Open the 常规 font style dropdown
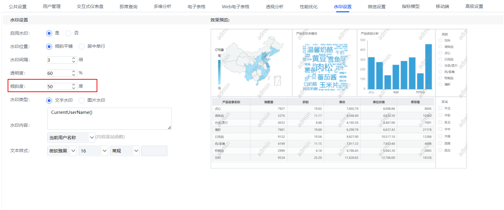 point(124,151)
